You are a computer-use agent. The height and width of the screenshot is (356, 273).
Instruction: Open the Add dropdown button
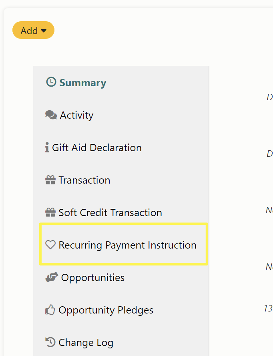(33, 30)
